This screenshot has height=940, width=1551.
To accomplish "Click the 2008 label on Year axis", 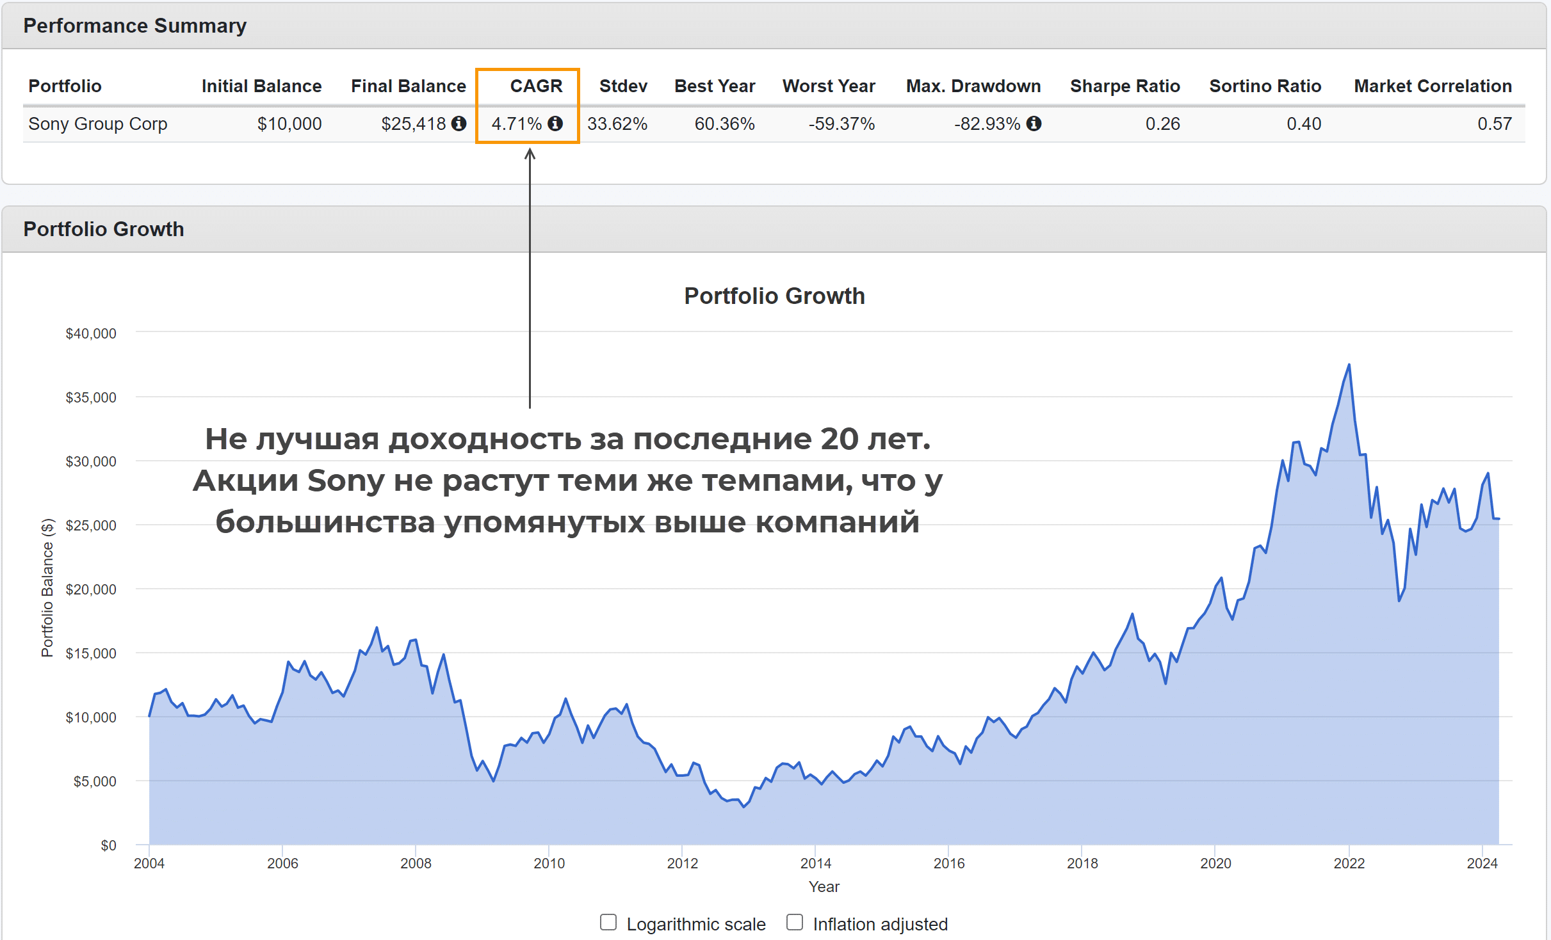I will 416,863.
